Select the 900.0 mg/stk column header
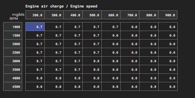 click(x=168, y=15)
